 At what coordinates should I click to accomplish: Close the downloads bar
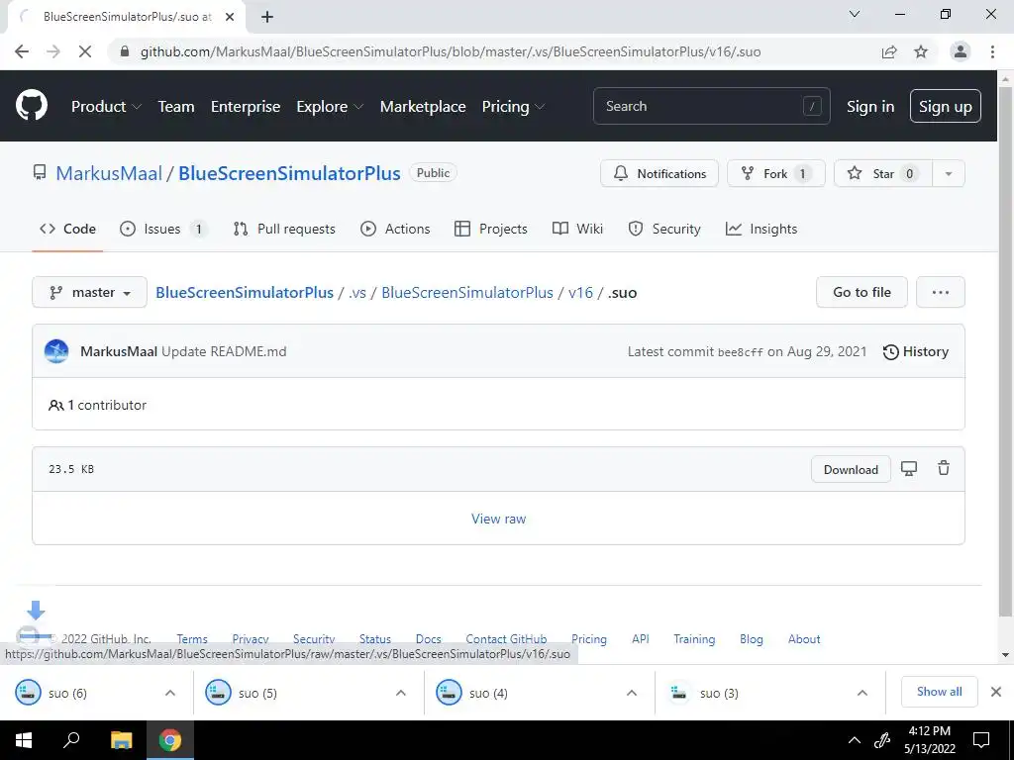(x=996, y=692)
